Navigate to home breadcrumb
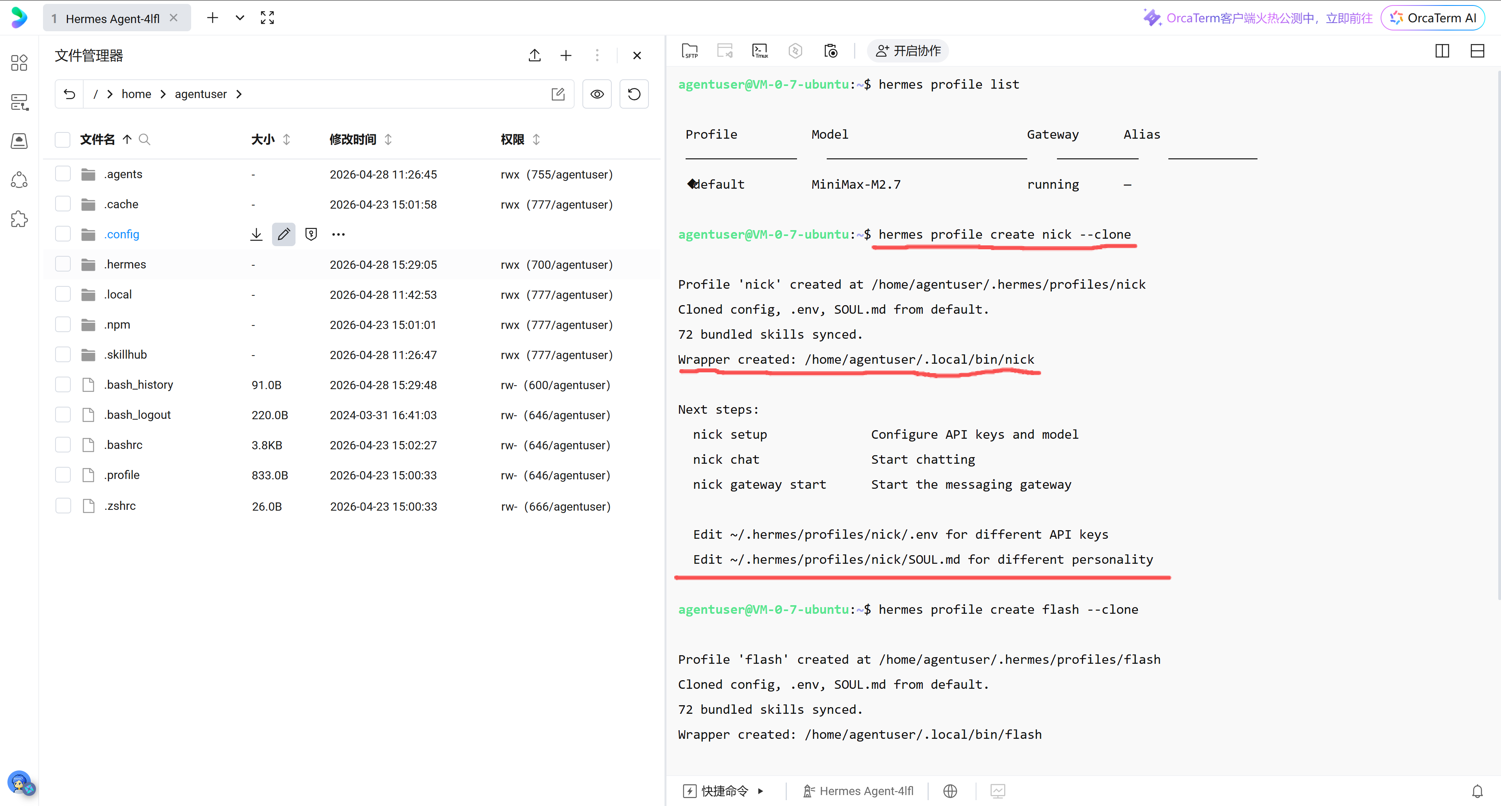The image size is (1501, 806). tap(136, 94)
